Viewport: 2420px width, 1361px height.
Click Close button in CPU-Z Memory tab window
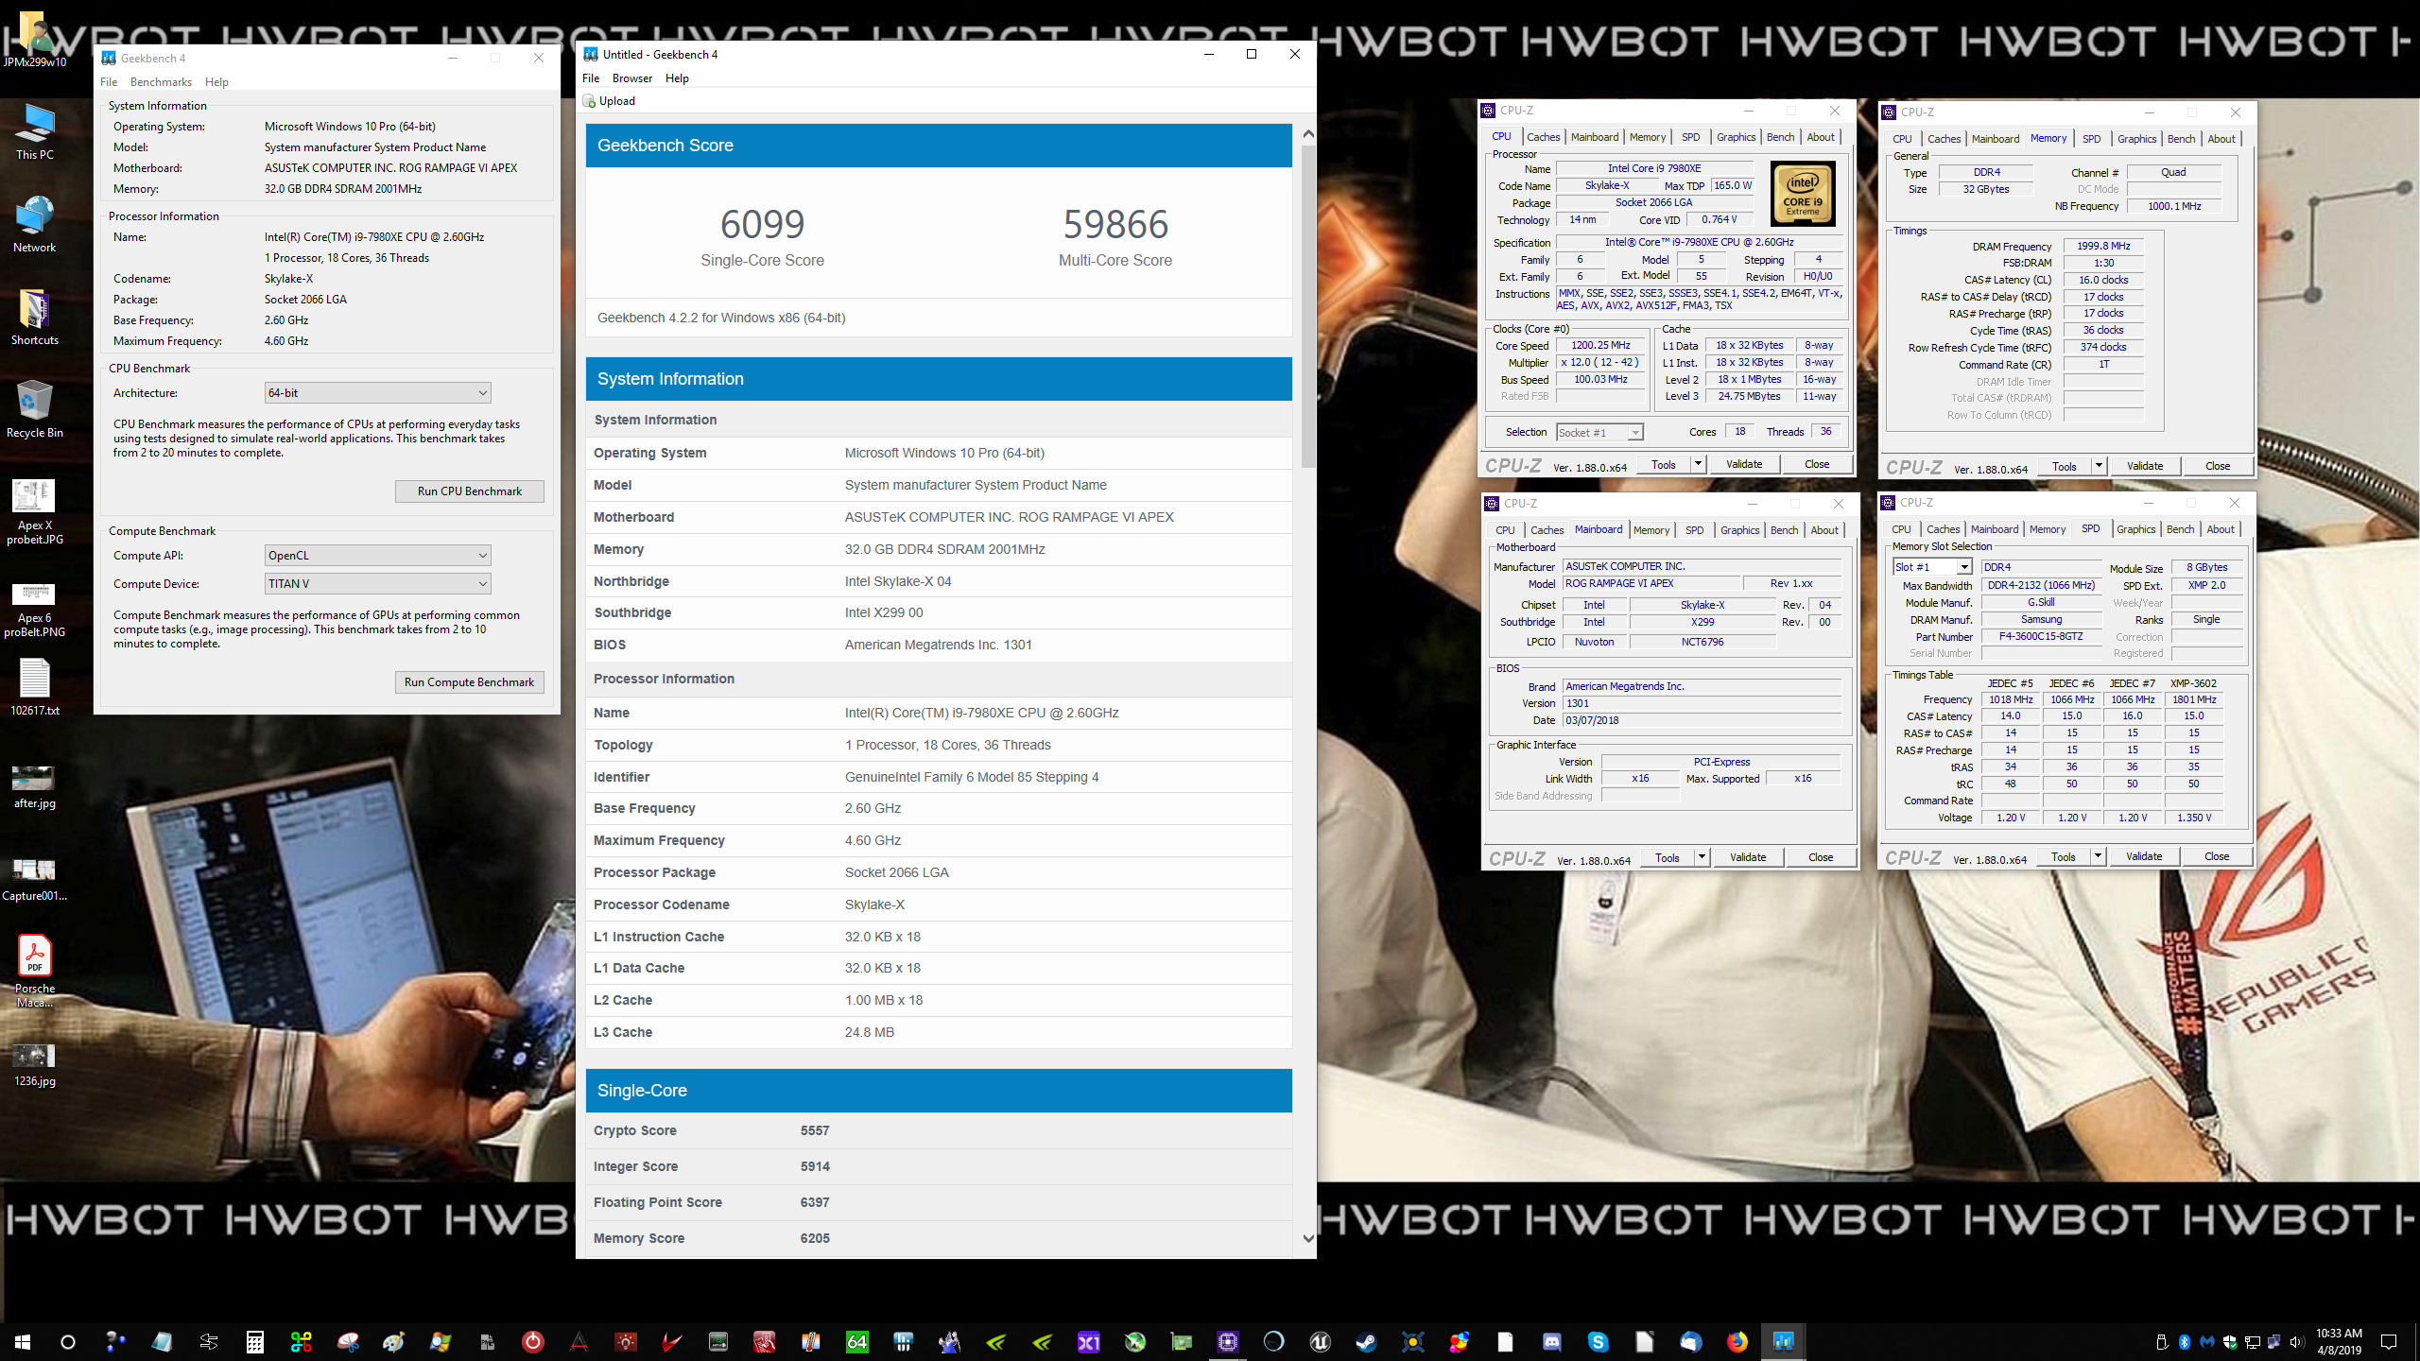pyautogui.click(x=2218, y=466)
